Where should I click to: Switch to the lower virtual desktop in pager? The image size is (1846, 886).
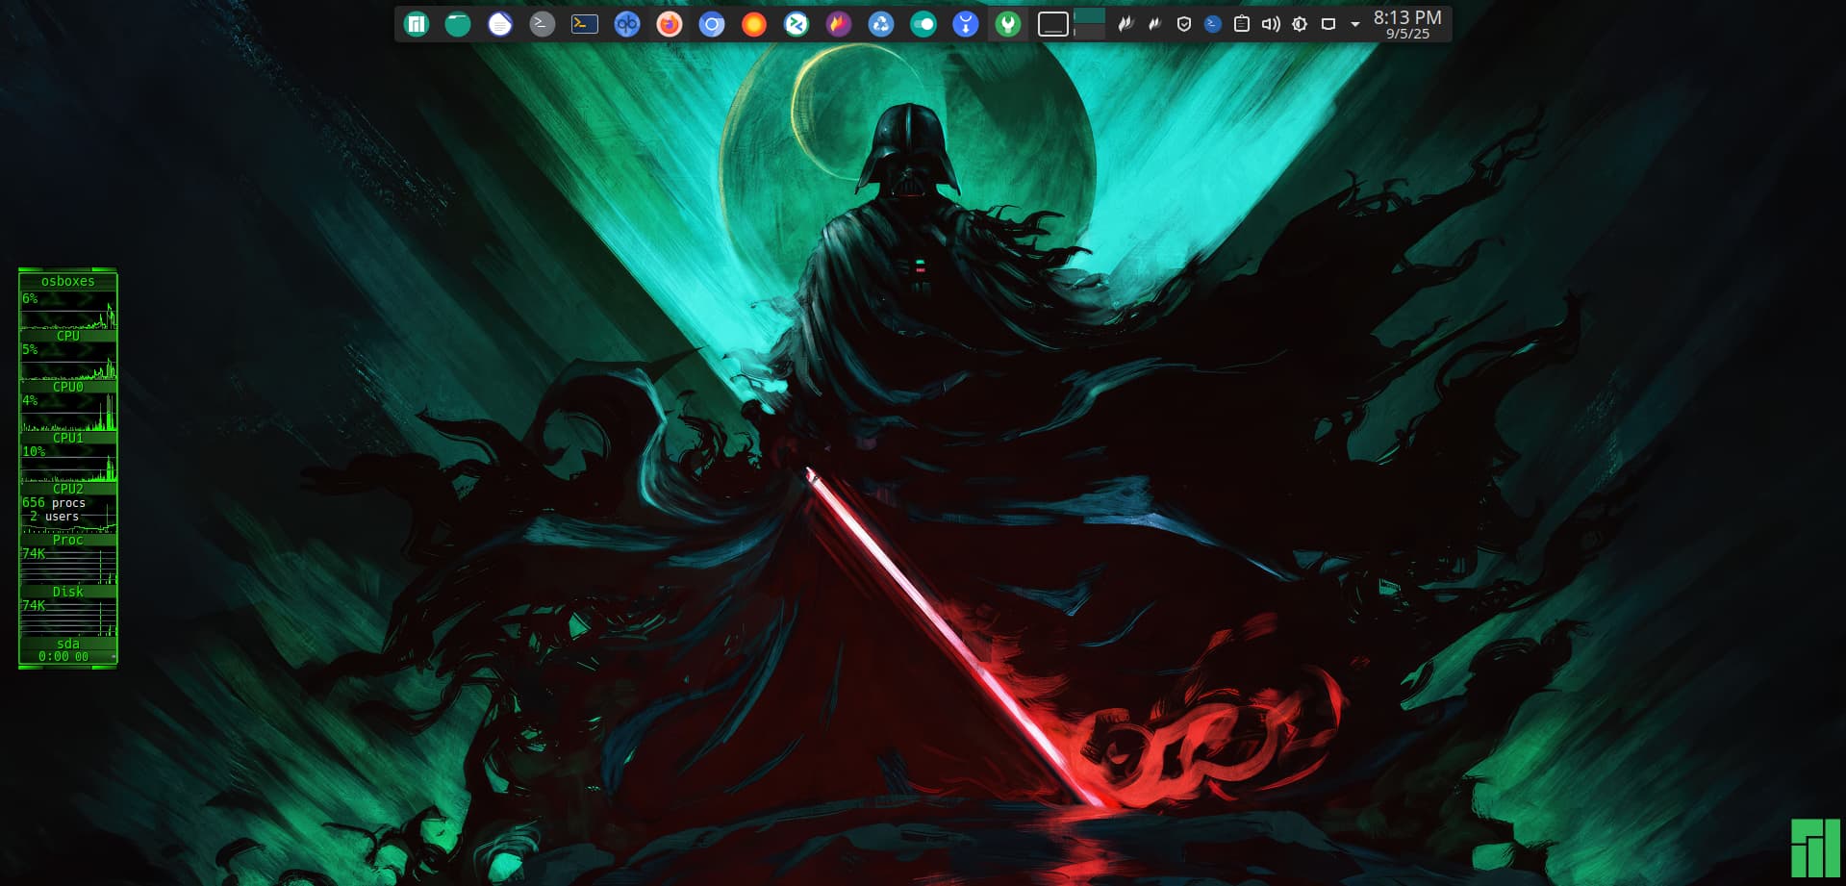[x=1089, y=33]
